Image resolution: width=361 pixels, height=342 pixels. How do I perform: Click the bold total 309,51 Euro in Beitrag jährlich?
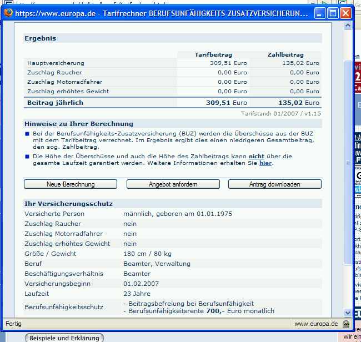(x=226, y=103)
